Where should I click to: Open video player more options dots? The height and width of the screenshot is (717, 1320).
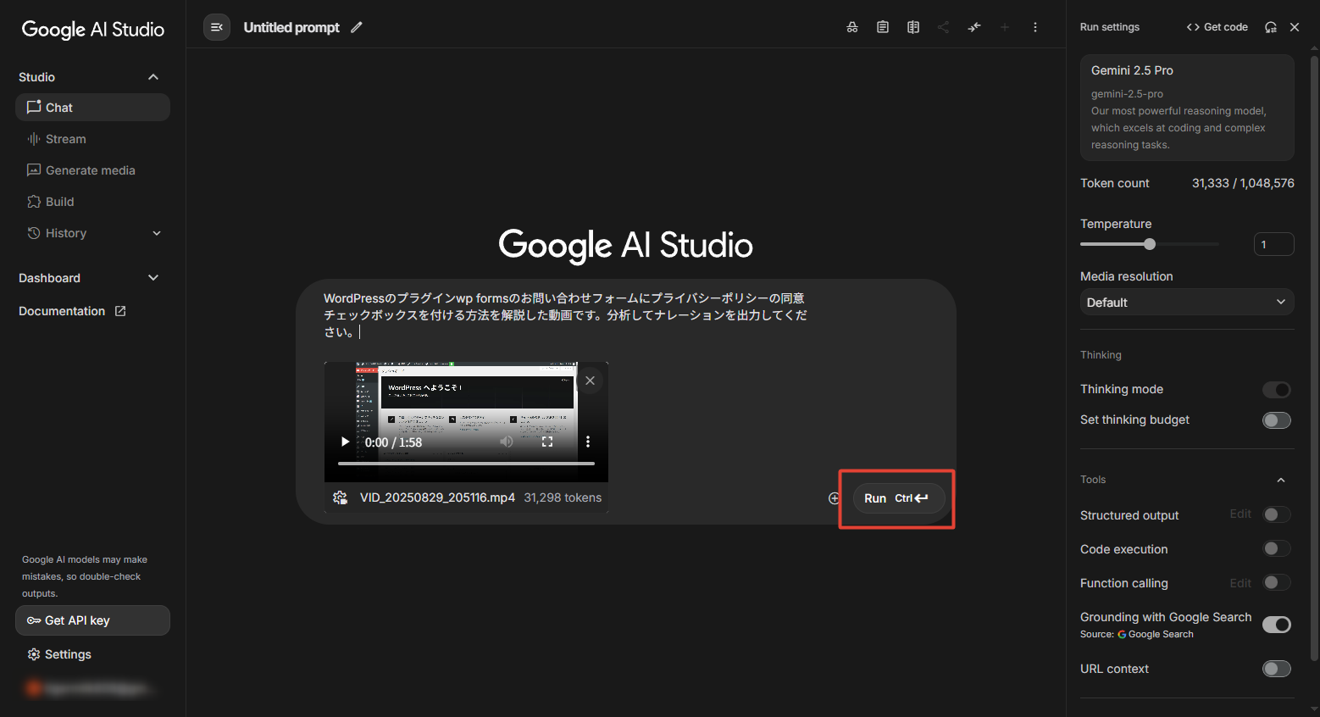coord(588,442)
